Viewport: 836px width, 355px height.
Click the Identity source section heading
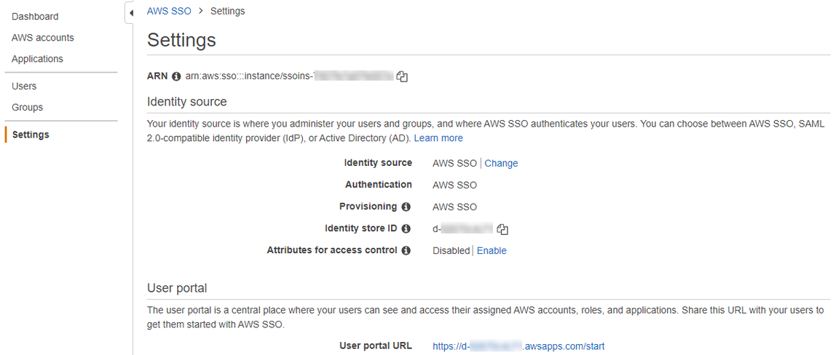click(x=187, y=102)
